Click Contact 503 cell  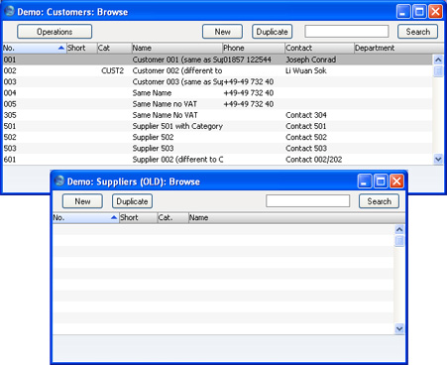click(306, 148)
